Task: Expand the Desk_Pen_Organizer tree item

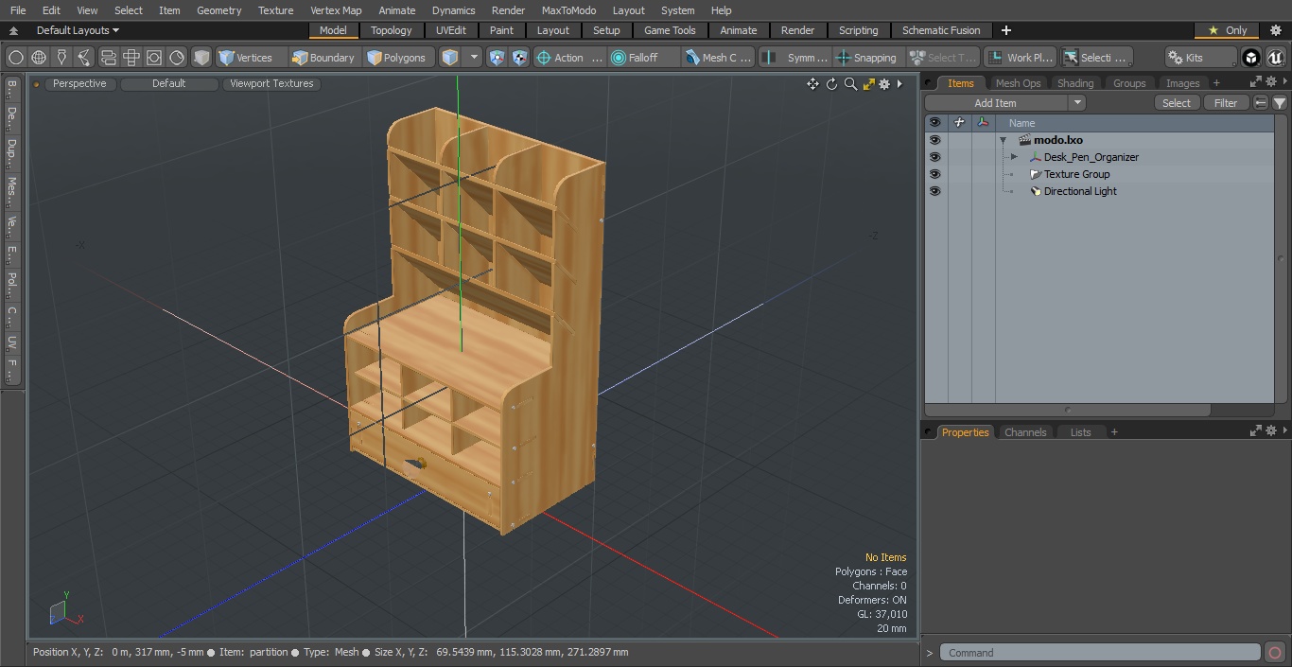Action: tap(1014, 157)
